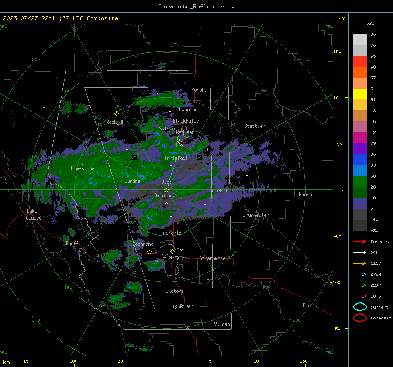Viewport: 393px width, 367px height.
Task: Click the red 'forecast' ellipse icon
Action: pyautogui.click(x=360, y=318)
